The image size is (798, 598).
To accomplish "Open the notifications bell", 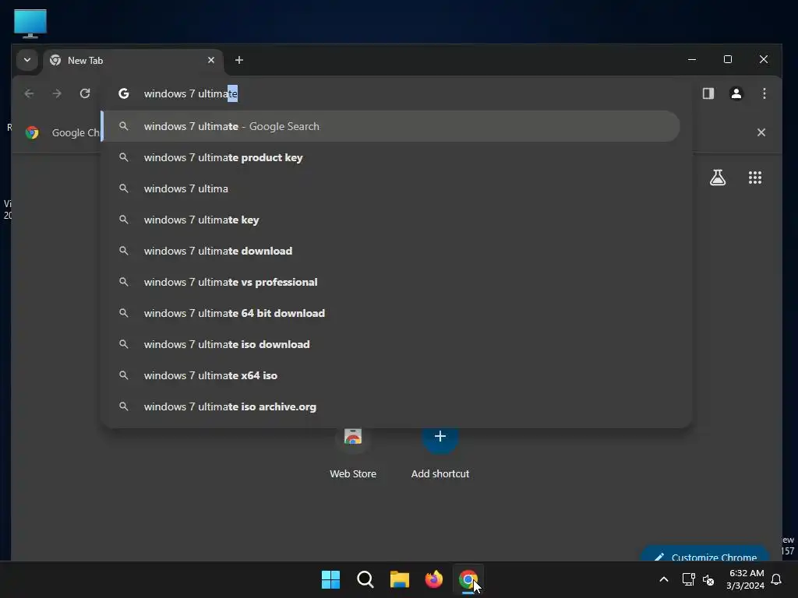I will pos(776,579).
